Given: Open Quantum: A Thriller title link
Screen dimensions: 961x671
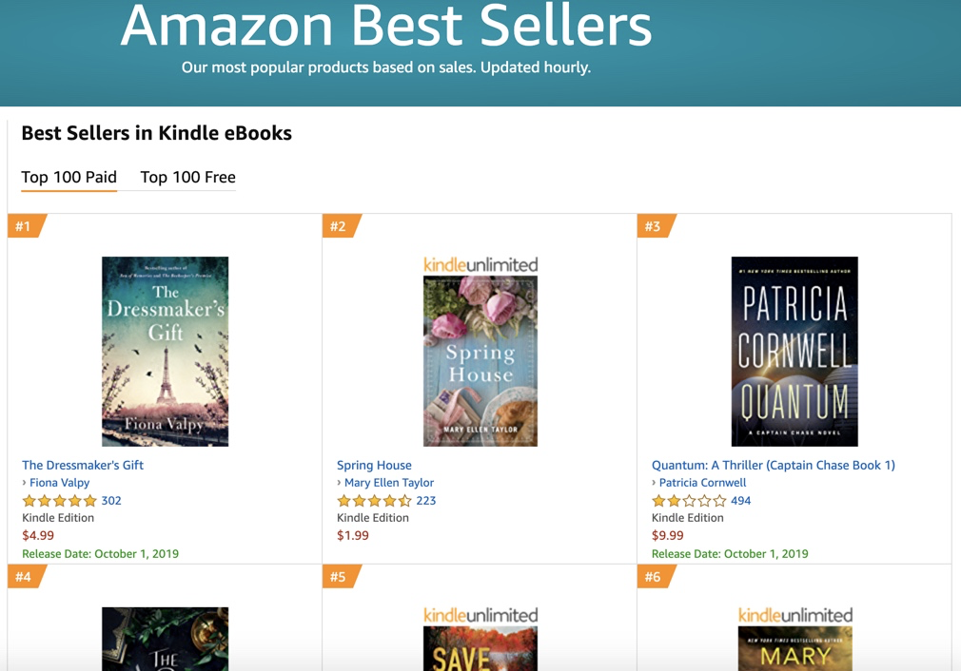Looking at the screenshot, I should coord(774,466).
